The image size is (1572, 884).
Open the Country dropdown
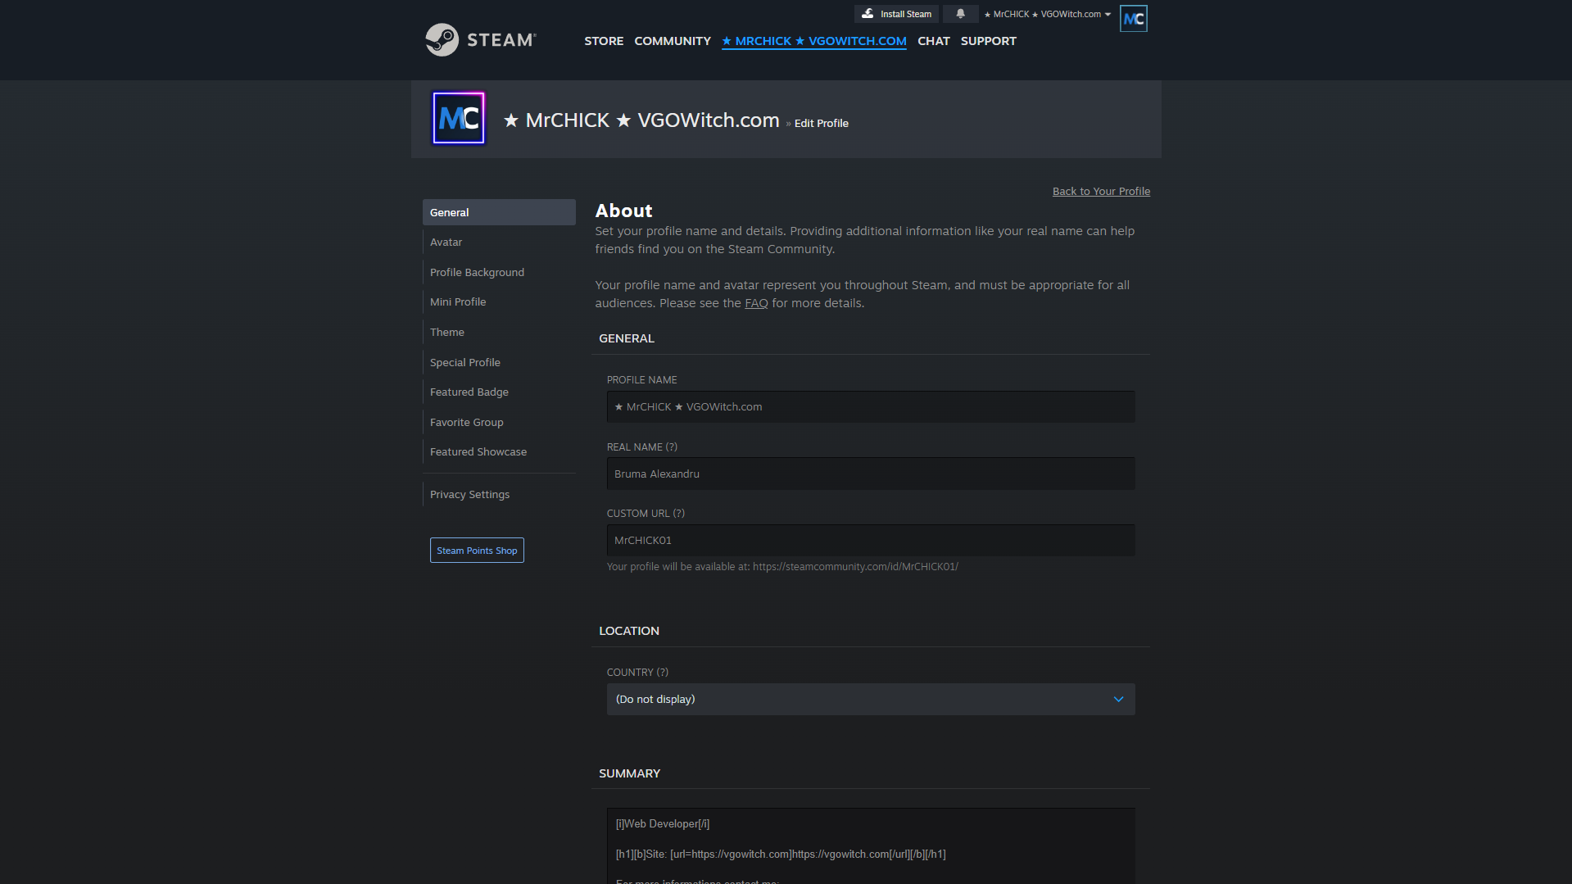[x=871, y=699]
